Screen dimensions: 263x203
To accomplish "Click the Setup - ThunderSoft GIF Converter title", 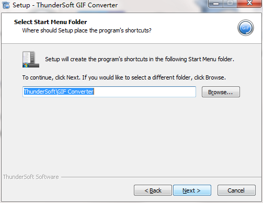I will [x=65, y=5].
